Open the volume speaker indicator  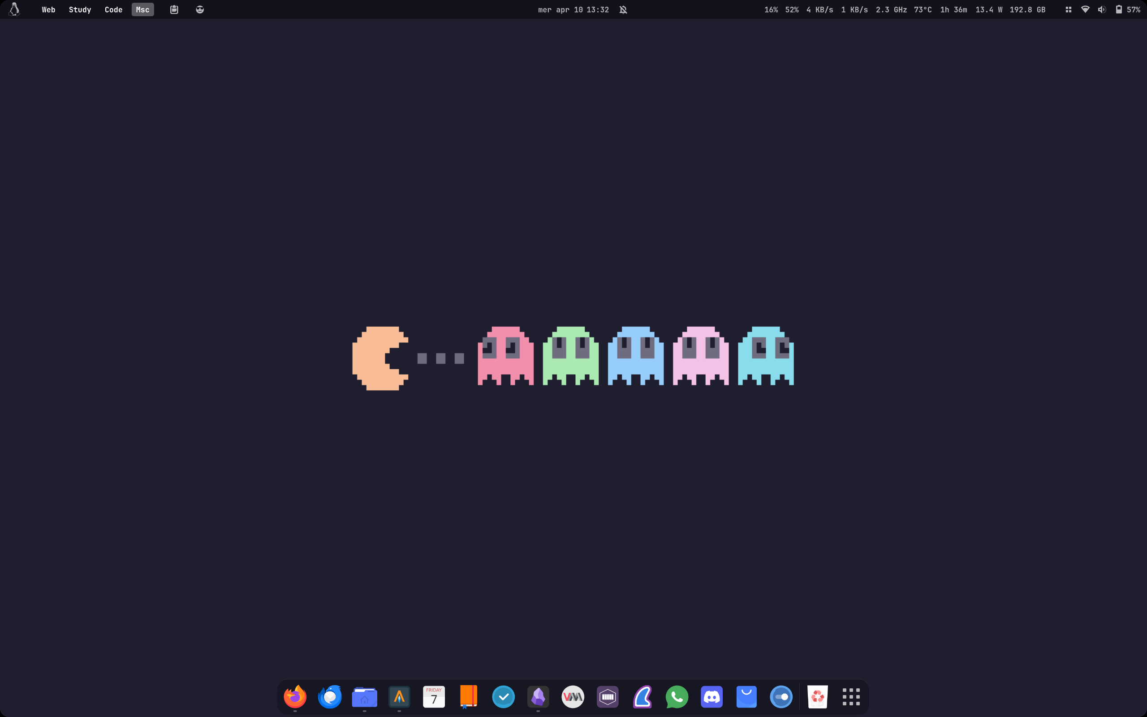click(x=1101, y=9)
